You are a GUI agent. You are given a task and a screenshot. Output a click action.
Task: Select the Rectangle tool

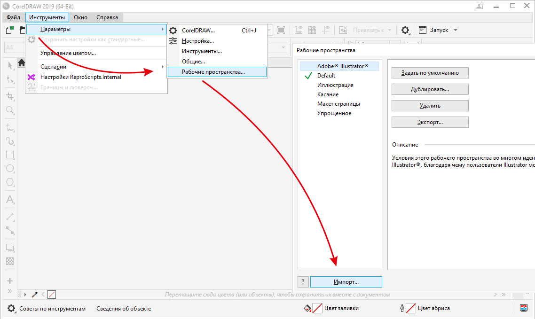pyautogui.click(x=10, y=155)
